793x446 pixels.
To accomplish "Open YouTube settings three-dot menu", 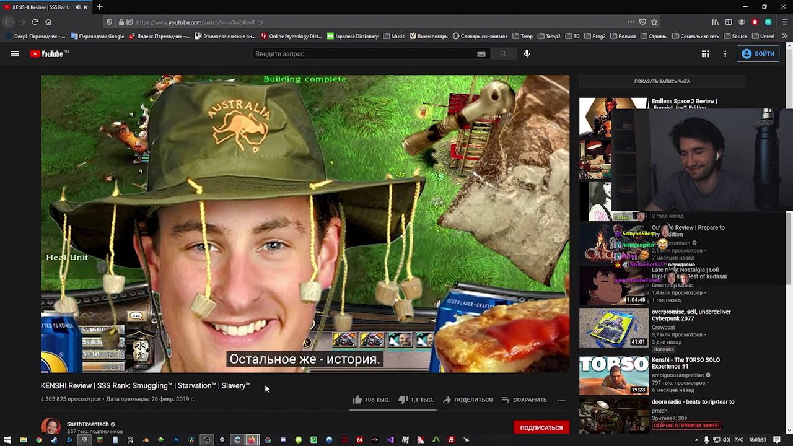I will click(725, 54).
